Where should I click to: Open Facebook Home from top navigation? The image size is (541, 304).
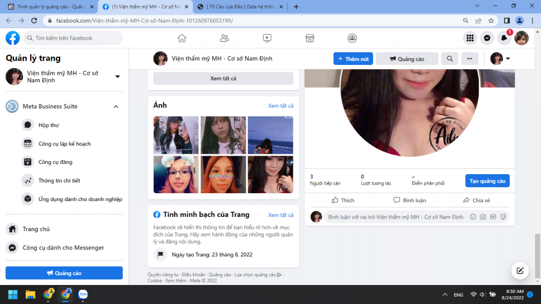tap(182, 38)
